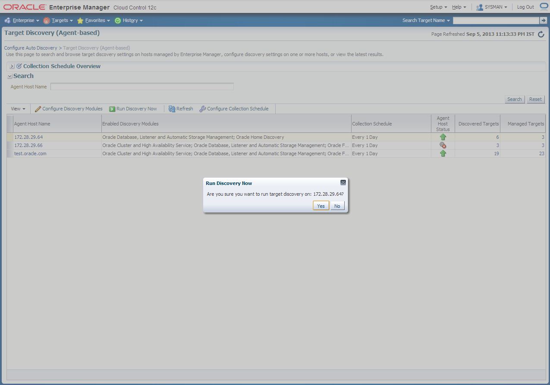550x385 pixels.
Task: Click Configure Collection Schedule wrench icon
Action: (x=202, y=109)
